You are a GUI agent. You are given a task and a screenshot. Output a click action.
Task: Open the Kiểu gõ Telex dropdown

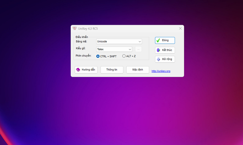(x=114, y=49)
